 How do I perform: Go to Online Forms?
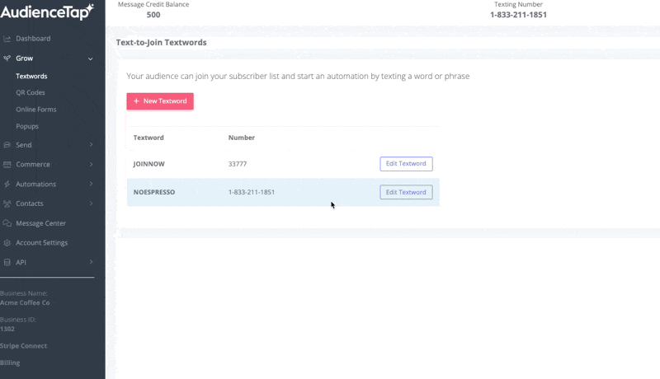coord(36,110)
